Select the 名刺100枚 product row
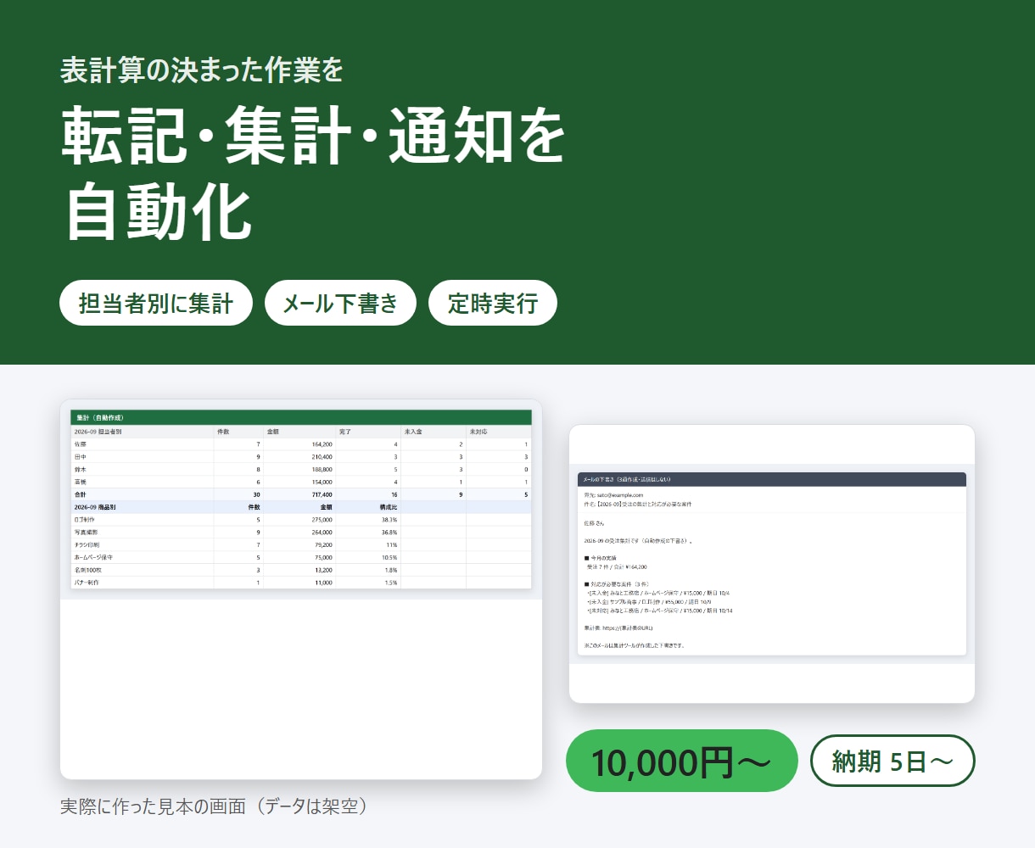1035x848 pixels. pyautogui.click(x=301, y=570)
